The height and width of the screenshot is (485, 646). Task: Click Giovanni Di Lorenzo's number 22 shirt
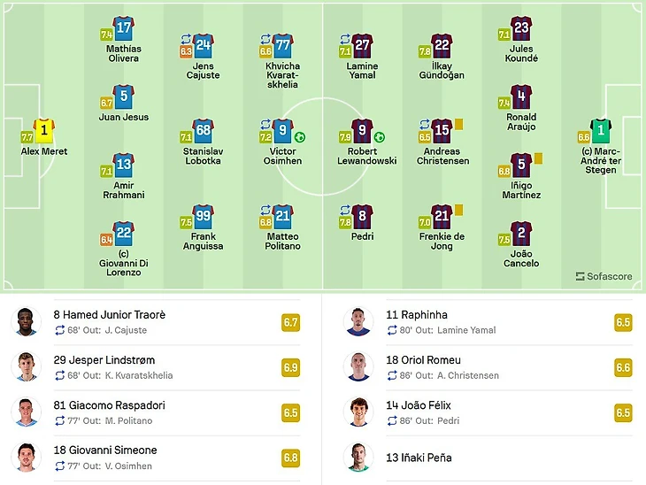click(124, 234)
